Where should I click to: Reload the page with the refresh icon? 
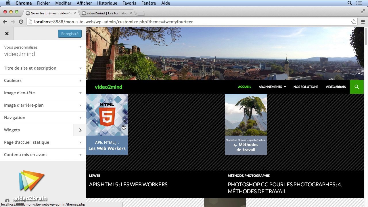[21, 22]
